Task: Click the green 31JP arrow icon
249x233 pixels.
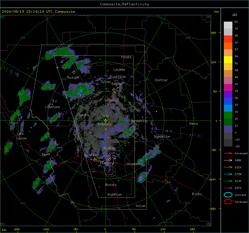Action: [x=228, y=181]
